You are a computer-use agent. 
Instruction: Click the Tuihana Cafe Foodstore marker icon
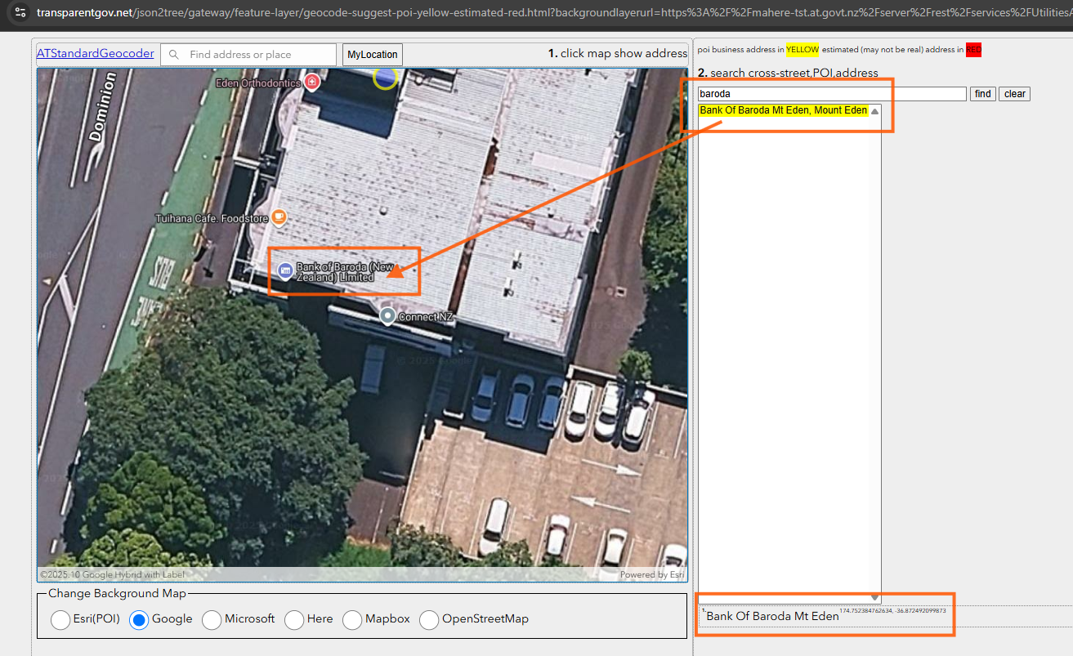click(x=279, y=217)
